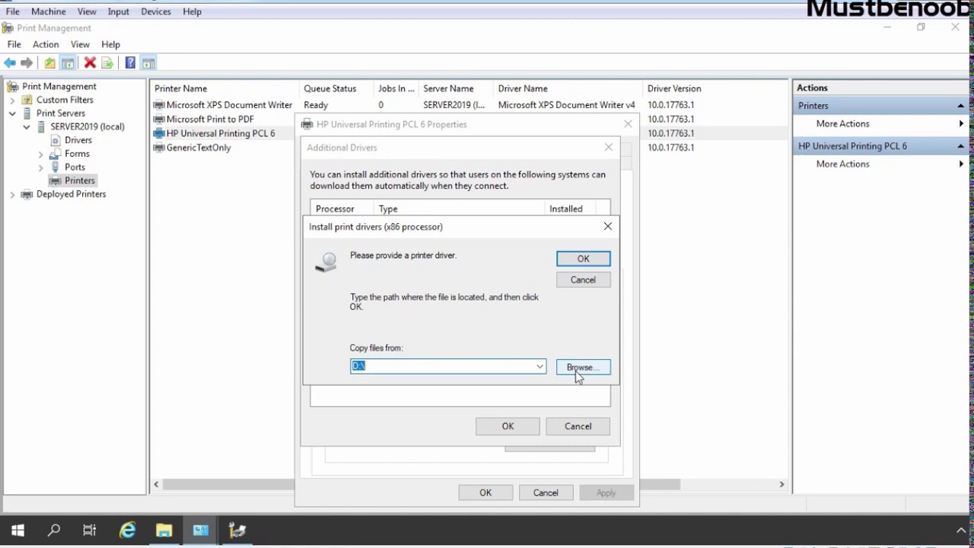This screenshot has height=548, width=974.
Task: Switch to Server Manager on the taskbar
Action: click(x=201, y=530)
